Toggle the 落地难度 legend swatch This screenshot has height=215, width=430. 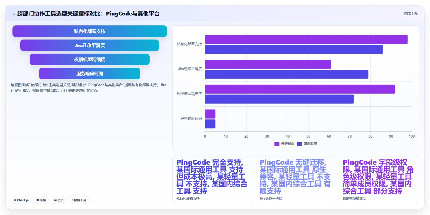(300, 144)
